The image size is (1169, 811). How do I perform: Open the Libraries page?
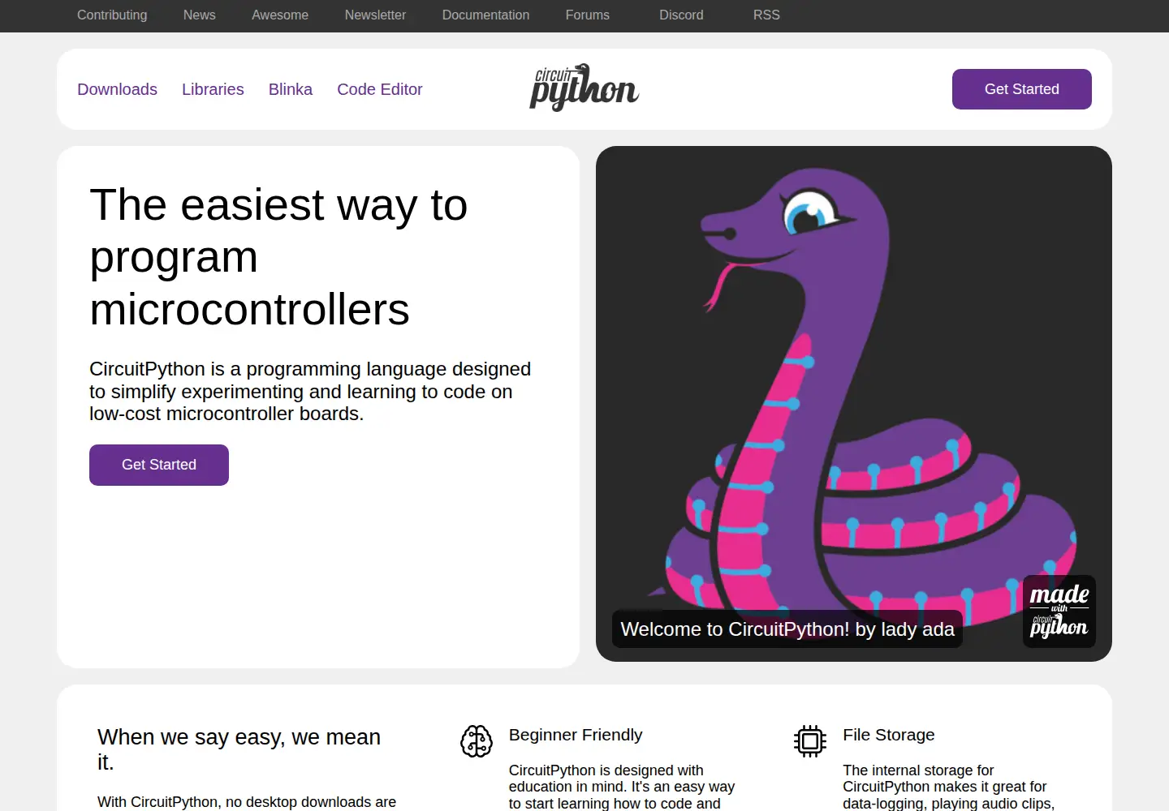coord(213,89)
